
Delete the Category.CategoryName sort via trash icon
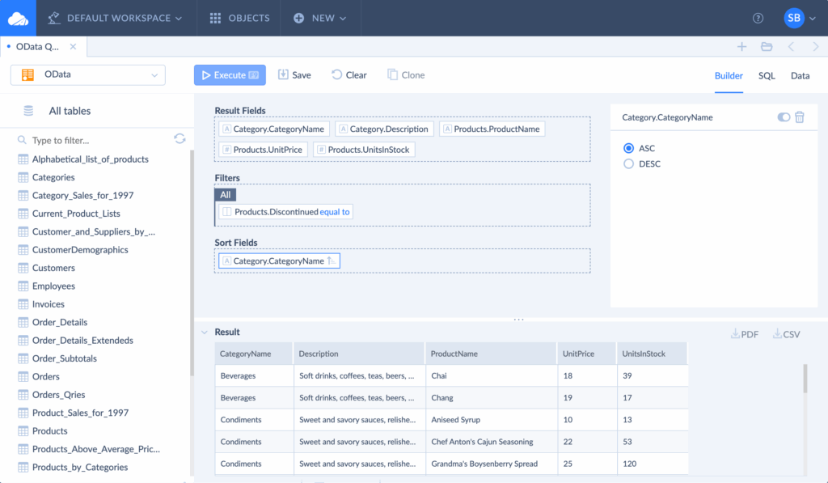(800, 117)
